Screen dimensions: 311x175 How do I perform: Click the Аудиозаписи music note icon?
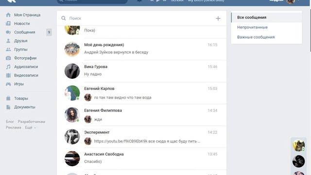[8, 67]
